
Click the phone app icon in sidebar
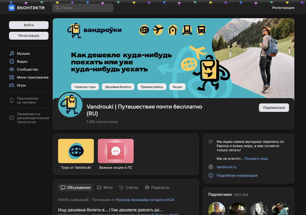[11, 100]
